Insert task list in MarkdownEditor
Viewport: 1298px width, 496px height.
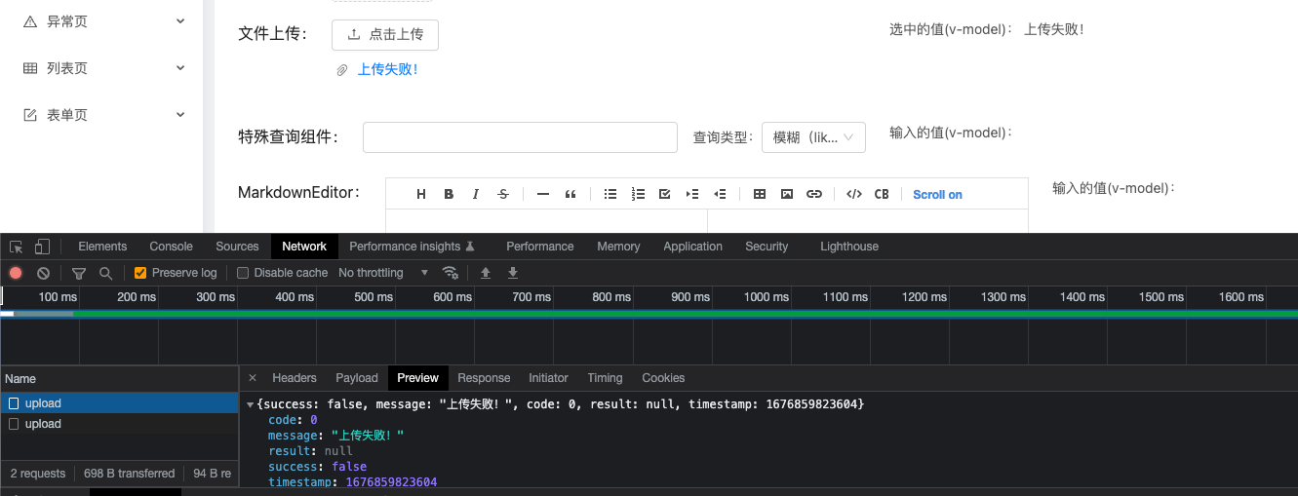665,194
